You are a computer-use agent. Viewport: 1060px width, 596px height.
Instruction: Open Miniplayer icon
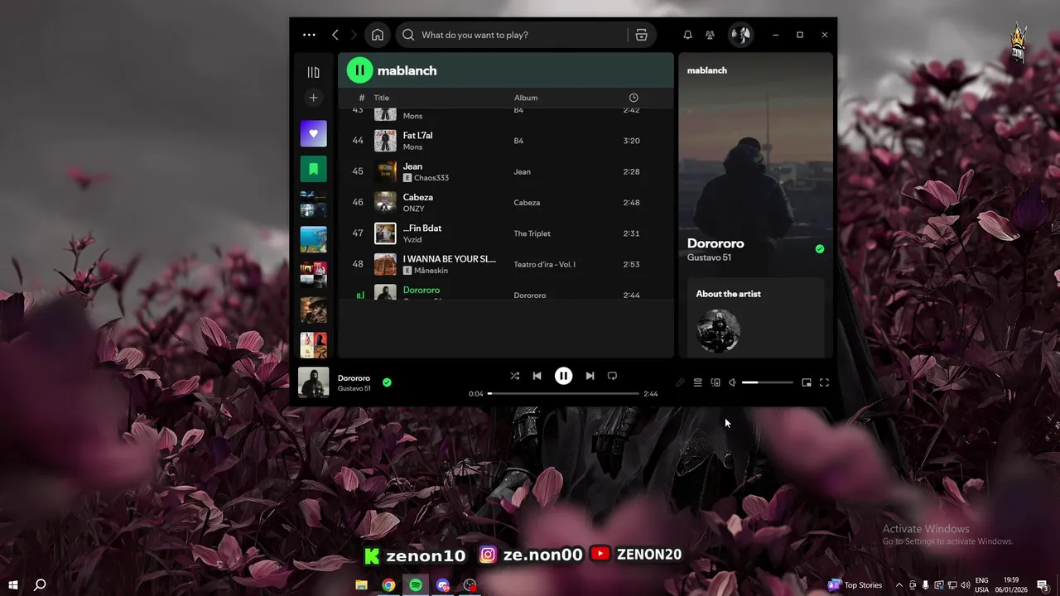pos(807,382)
